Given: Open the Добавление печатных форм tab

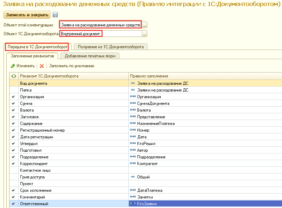Looking at the screenshot, I should pos(90,56).
